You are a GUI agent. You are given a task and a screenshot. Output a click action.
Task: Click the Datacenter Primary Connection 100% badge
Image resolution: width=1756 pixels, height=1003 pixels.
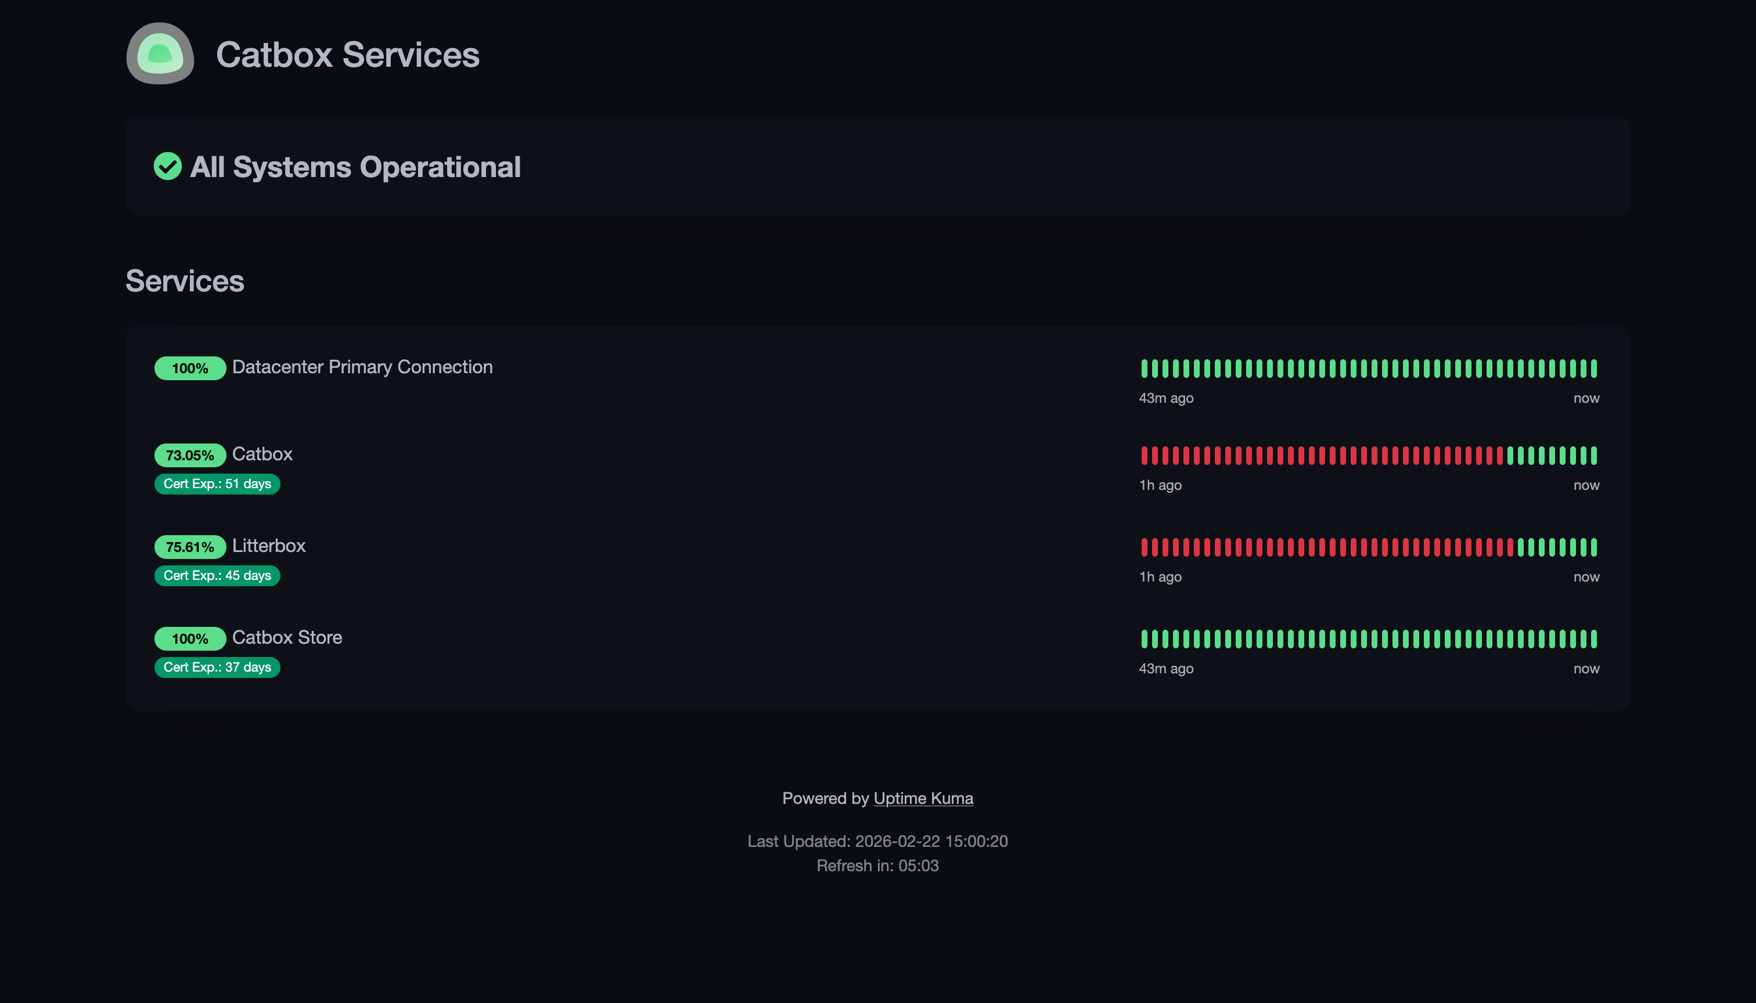click(x=189, y=369)
